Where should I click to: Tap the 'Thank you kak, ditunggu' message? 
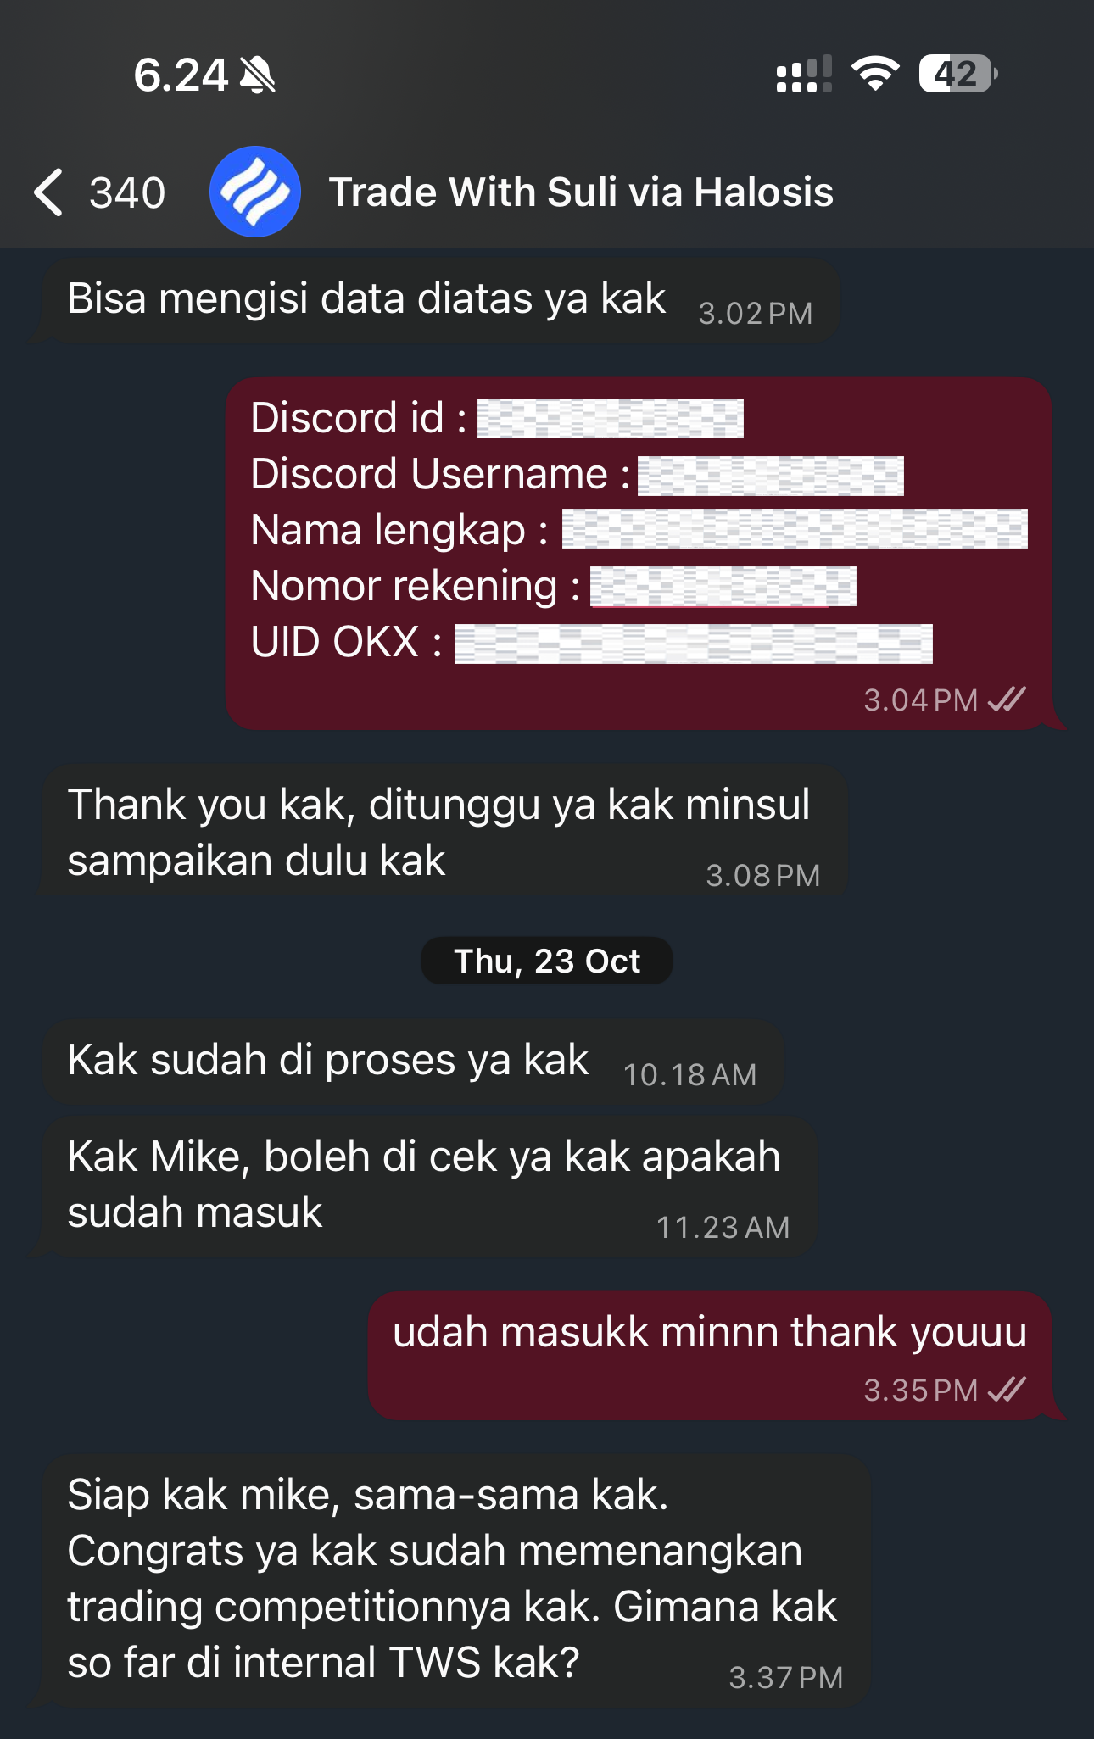pos(441,831)
